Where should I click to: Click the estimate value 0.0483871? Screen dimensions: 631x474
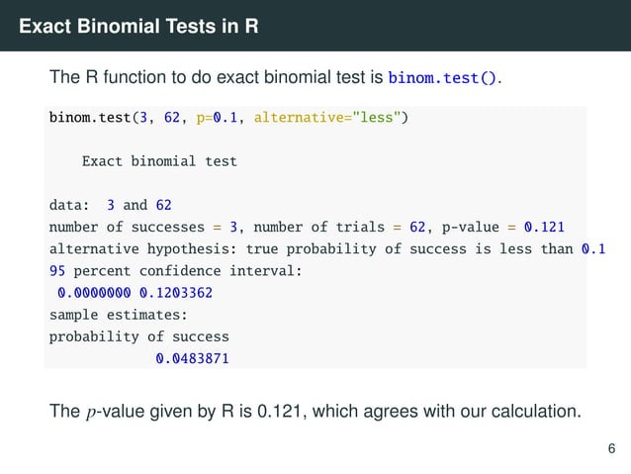[x=192, y=358]
